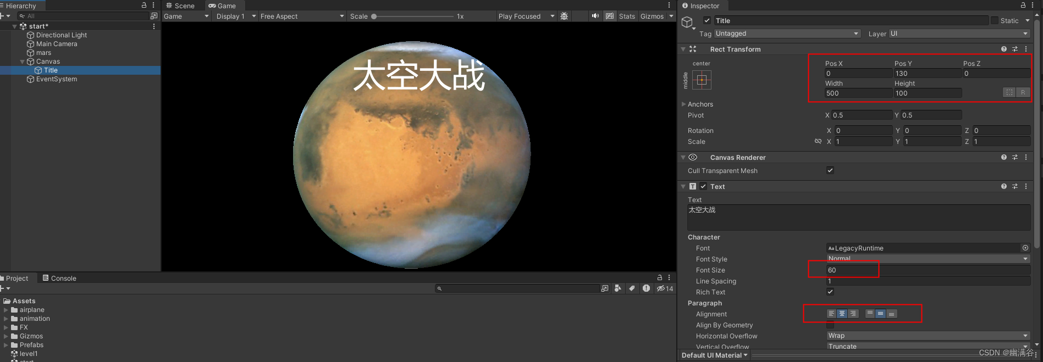Screen dimensions: 1043x362
Task: Open the anchor presets box
Action: tap(702, 80)
